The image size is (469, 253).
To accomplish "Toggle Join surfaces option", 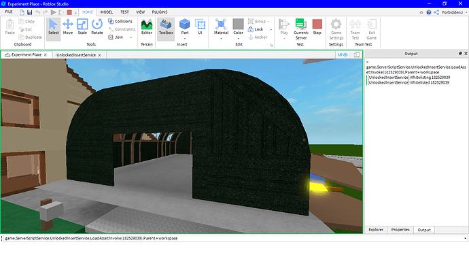I will point(116,37).
